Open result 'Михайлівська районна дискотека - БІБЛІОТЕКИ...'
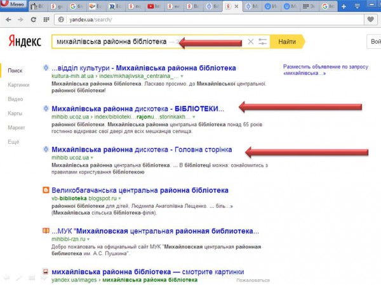Viewport: 381px width, 285px height. click(138, 108)
